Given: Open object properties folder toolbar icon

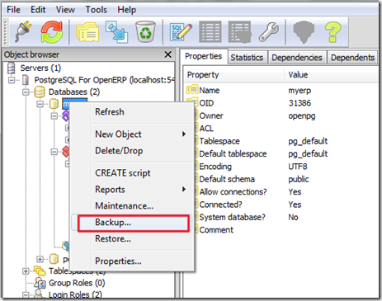Looking at the screenshot, I should [87, 33].
